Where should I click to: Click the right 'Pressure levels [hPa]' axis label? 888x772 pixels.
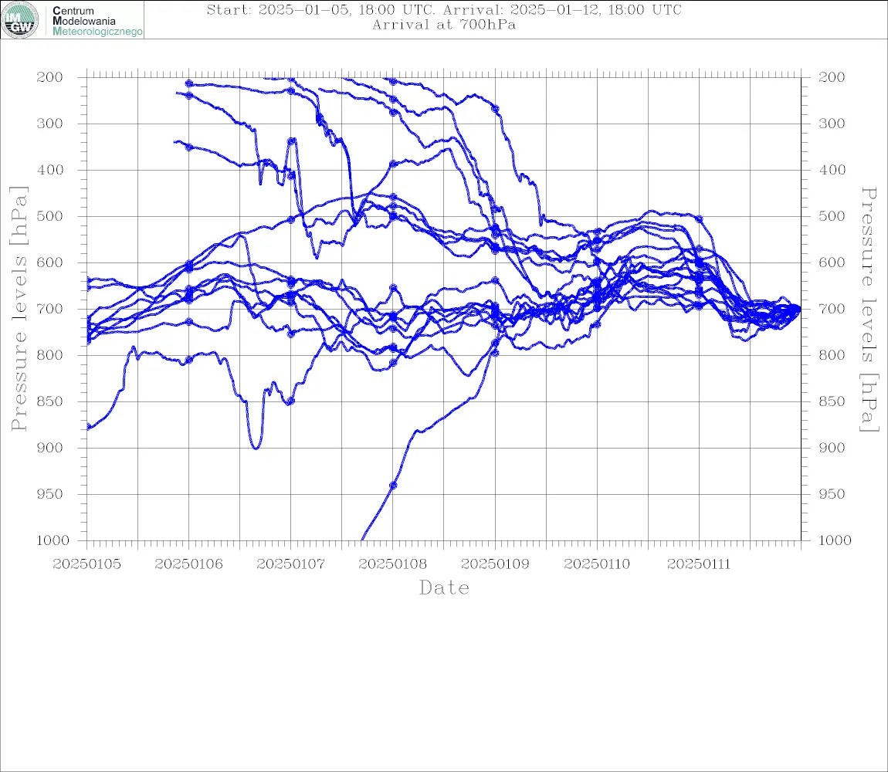tap(869, 310)
